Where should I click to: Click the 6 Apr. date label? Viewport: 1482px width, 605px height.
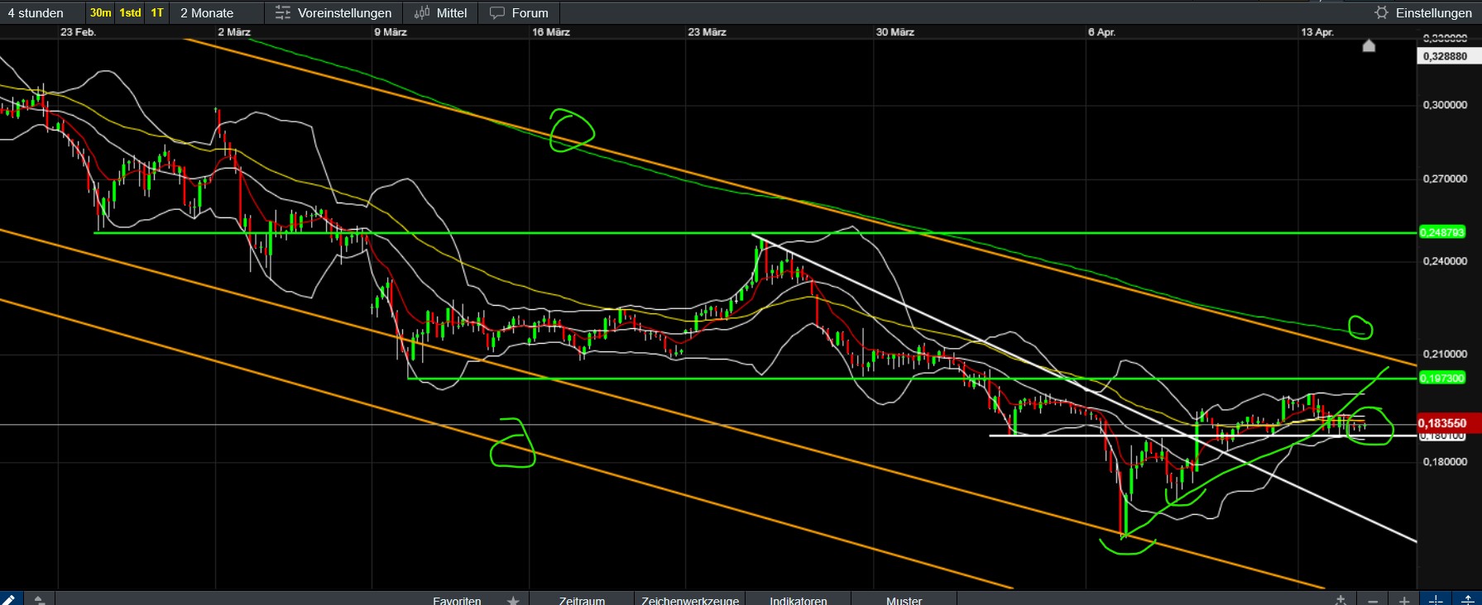tap(1102, 32)
